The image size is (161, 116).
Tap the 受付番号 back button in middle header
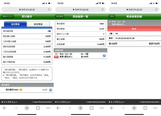[x=59, y=16]
